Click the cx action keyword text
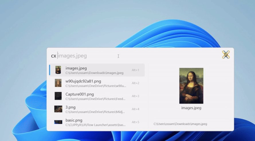Image resolution: width=255 pixels, height=141 pixels. pos(54,56)
